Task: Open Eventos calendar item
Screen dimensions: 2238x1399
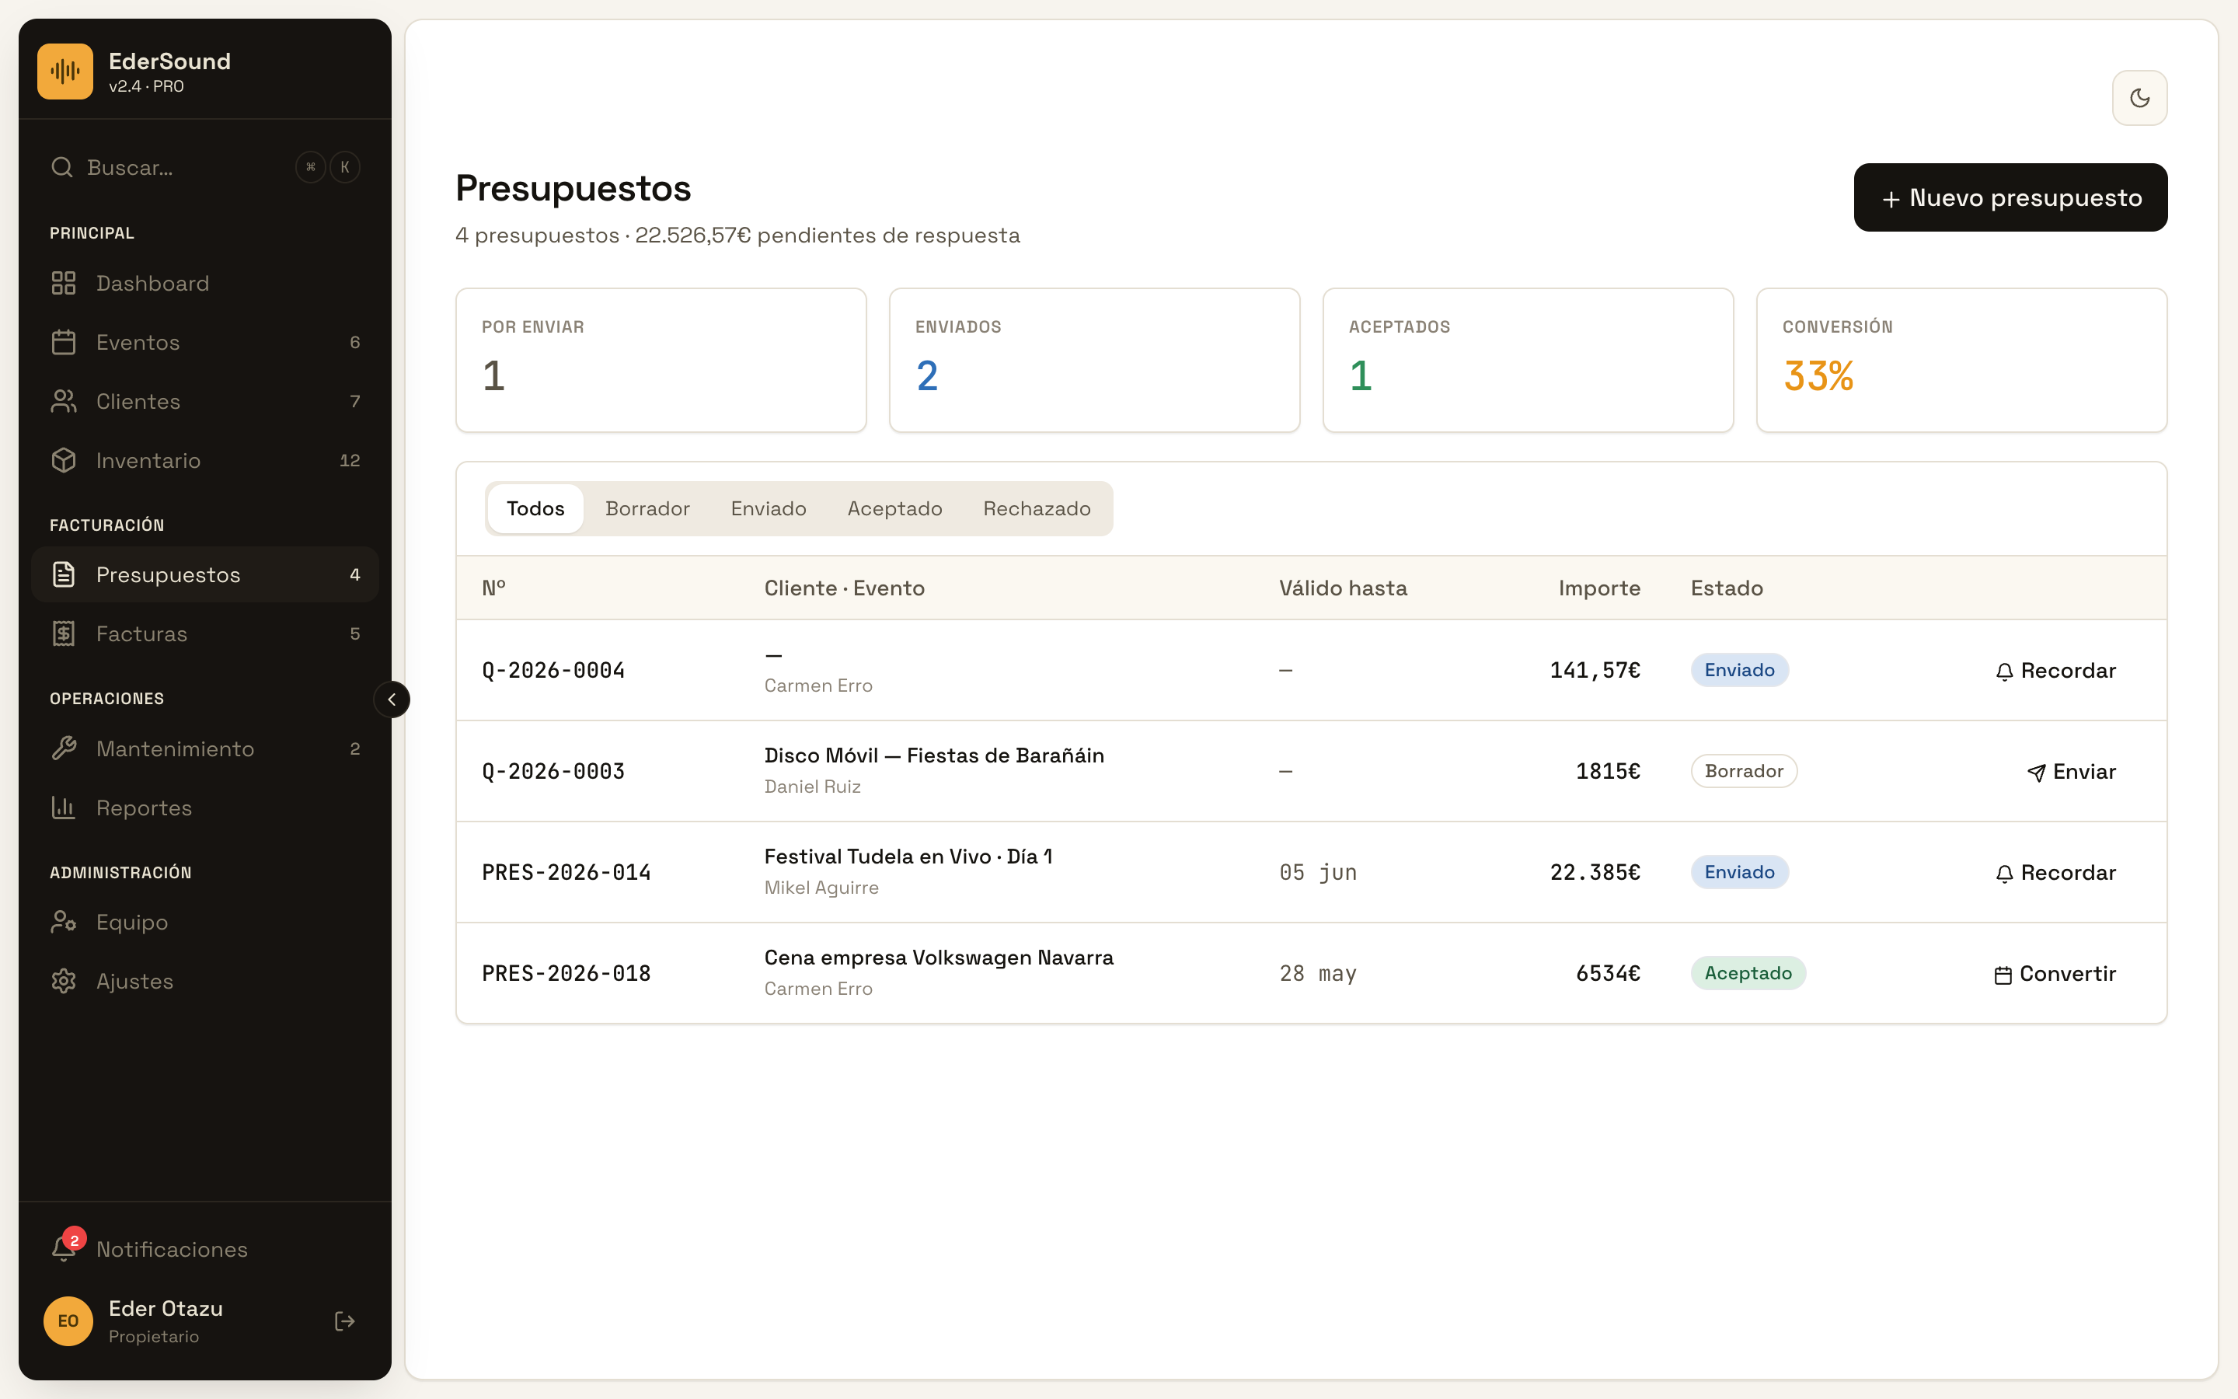Action: (x=205, y=342)
